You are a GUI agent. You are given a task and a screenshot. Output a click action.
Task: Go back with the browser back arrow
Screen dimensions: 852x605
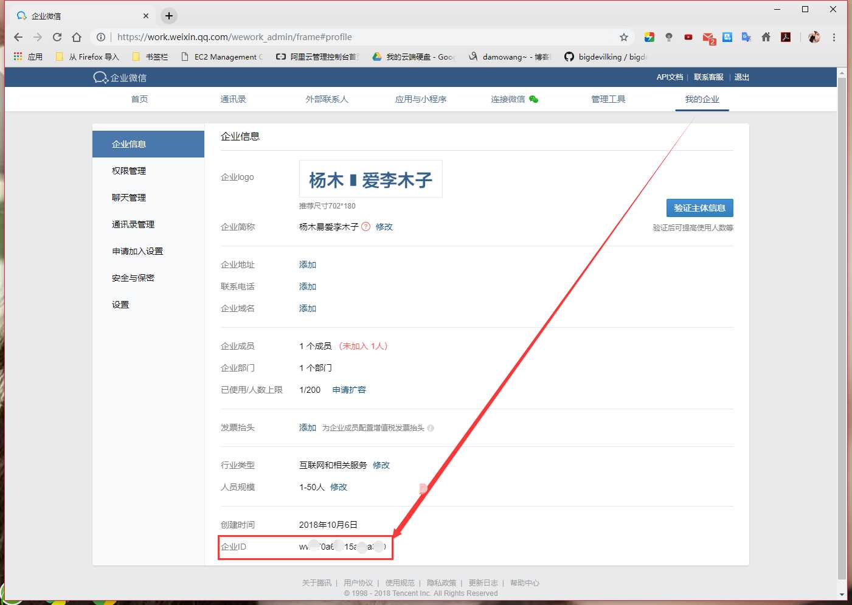(x=18, y=37)
